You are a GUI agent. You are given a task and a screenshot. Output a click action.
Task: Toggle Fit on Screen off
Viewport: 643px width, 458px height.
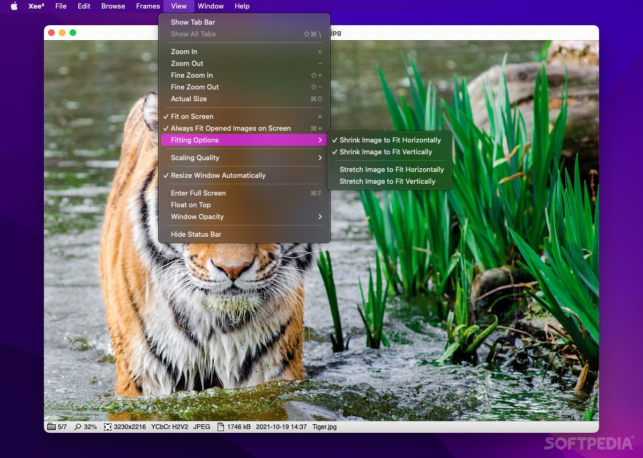click(x=193, y=116)
